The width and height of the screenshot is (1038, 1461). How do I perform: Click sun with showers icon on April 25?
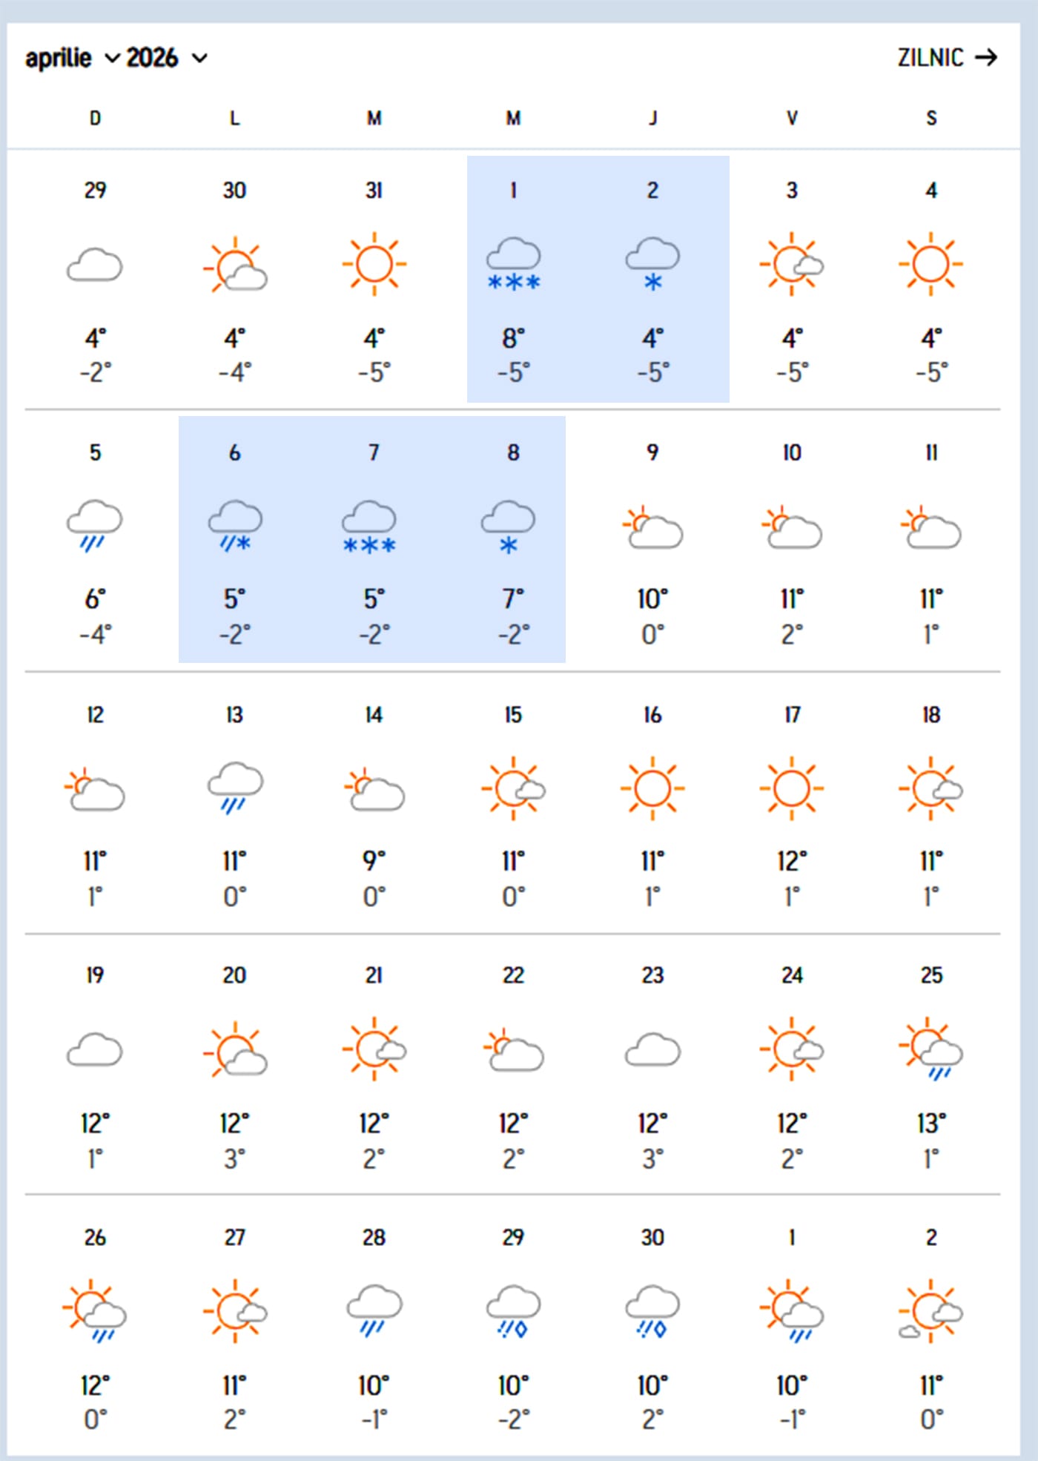931,1049
